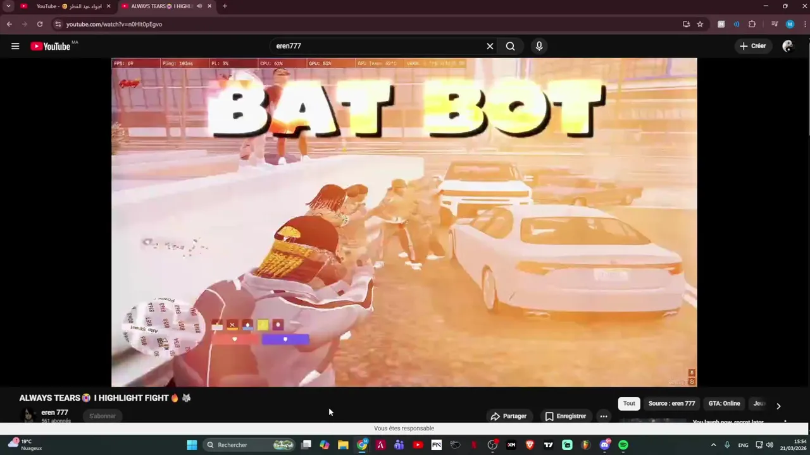Screen dimensions: 810x455
Task: Open the Chrome profile M avatar
Action: [790, 24]
